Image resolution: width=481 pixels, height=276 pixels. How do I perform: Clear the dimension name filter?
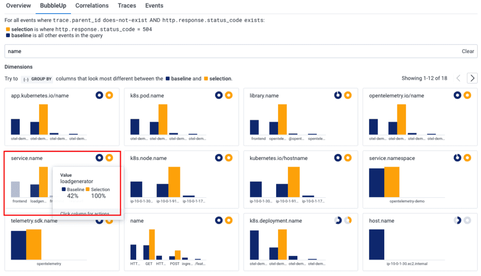point(467,51)
